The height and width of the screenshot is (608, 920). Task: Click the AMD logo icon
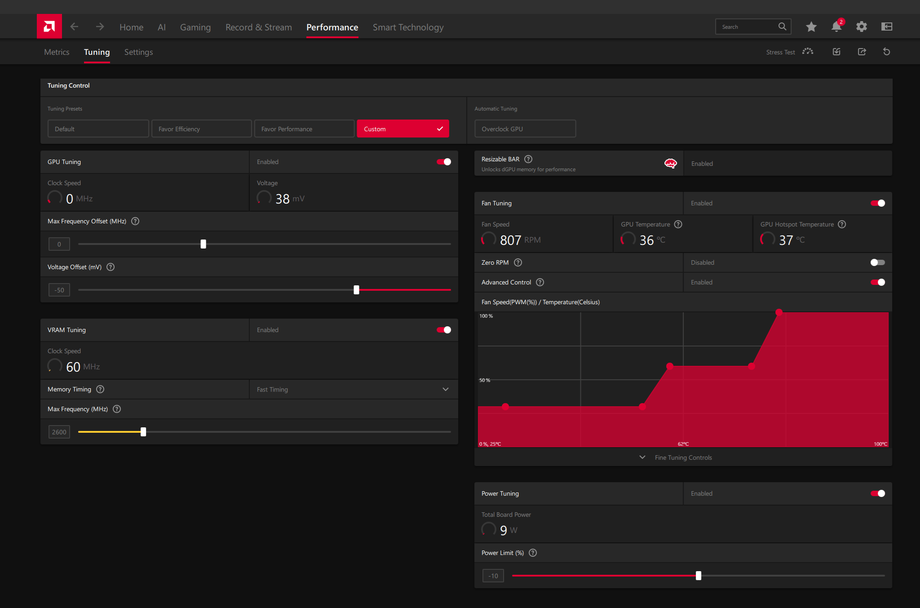49,27
